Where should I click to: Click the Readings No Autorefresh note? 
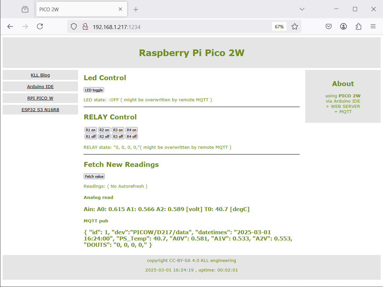[x=116, y=186]
